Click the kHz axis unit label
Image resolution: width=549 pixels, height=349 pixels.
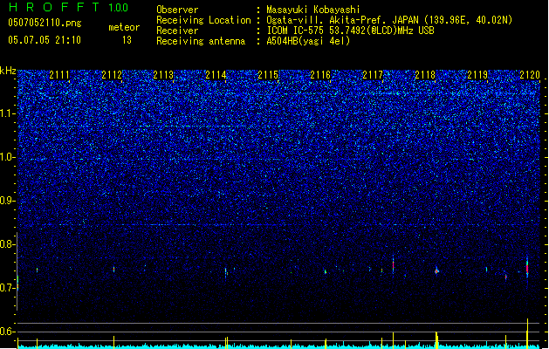click(8, 71)
